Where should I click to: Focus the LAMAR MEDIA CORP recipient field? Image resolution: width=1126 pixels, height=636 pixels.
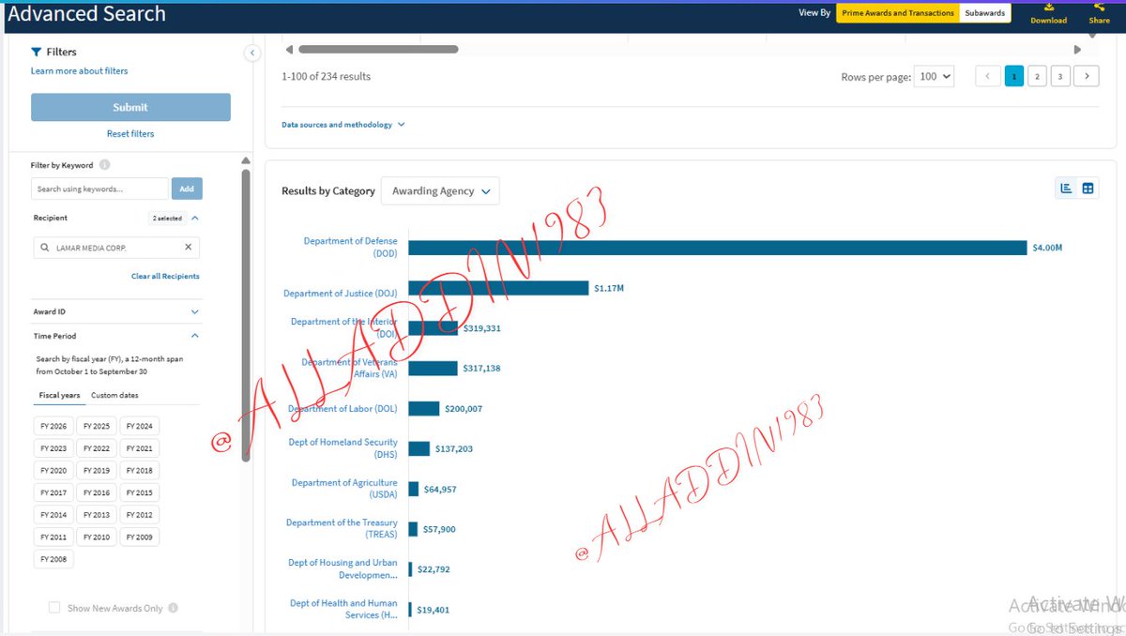click(115, 248)
